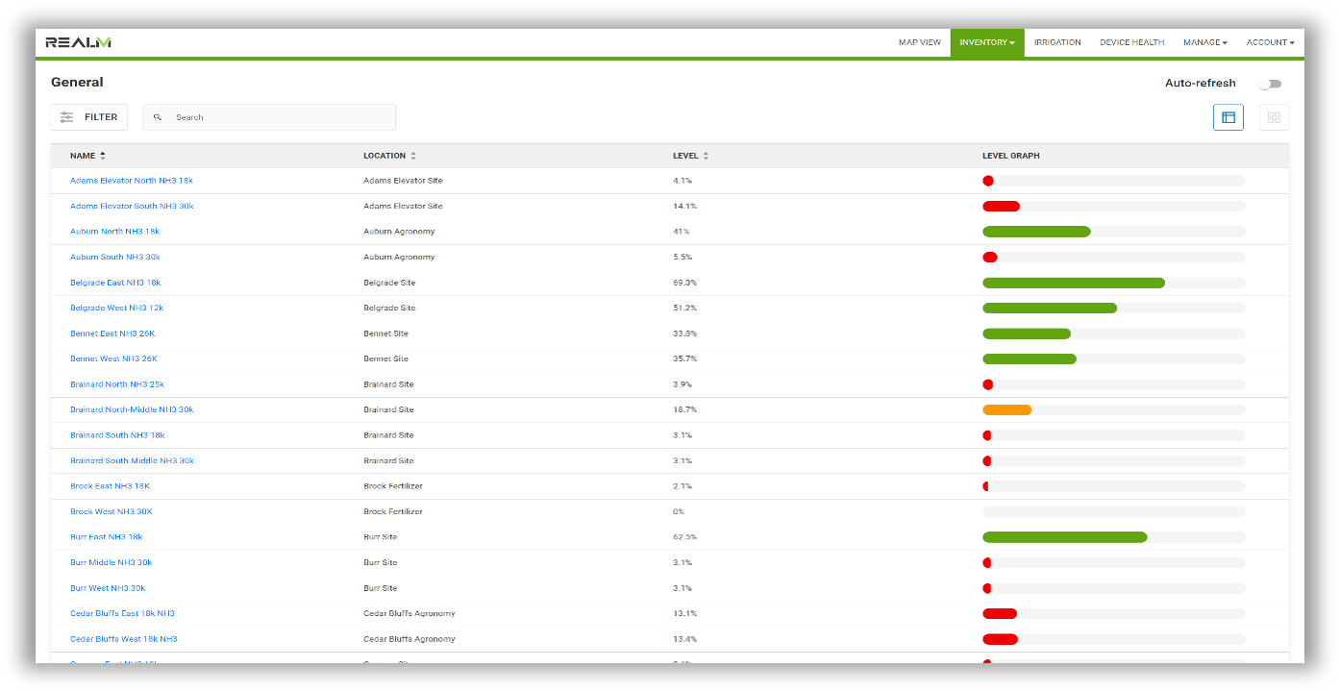Image resolution: width=1340 pixels, height=692 pixels.
Task: Open the MANAGE dropdown menu
Action: tap(1205, 42)
